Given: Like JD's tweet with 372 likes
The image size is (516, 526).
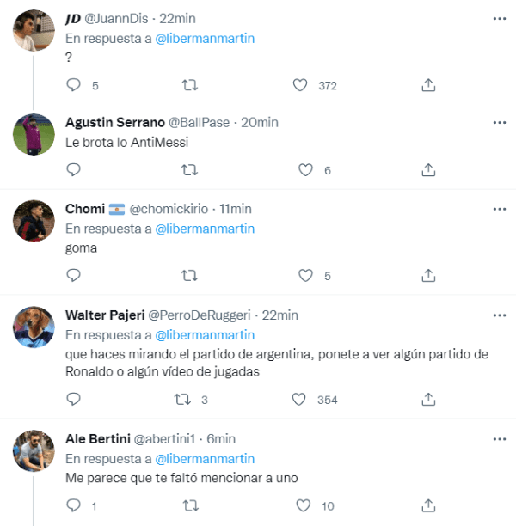Looking at the screenshot, I should pyautogui.click(x=300, y=85).
